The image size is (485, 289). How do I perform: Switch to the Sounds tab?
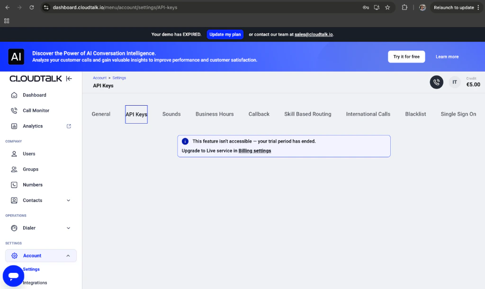pyautogui.click(x=171, y=114)
